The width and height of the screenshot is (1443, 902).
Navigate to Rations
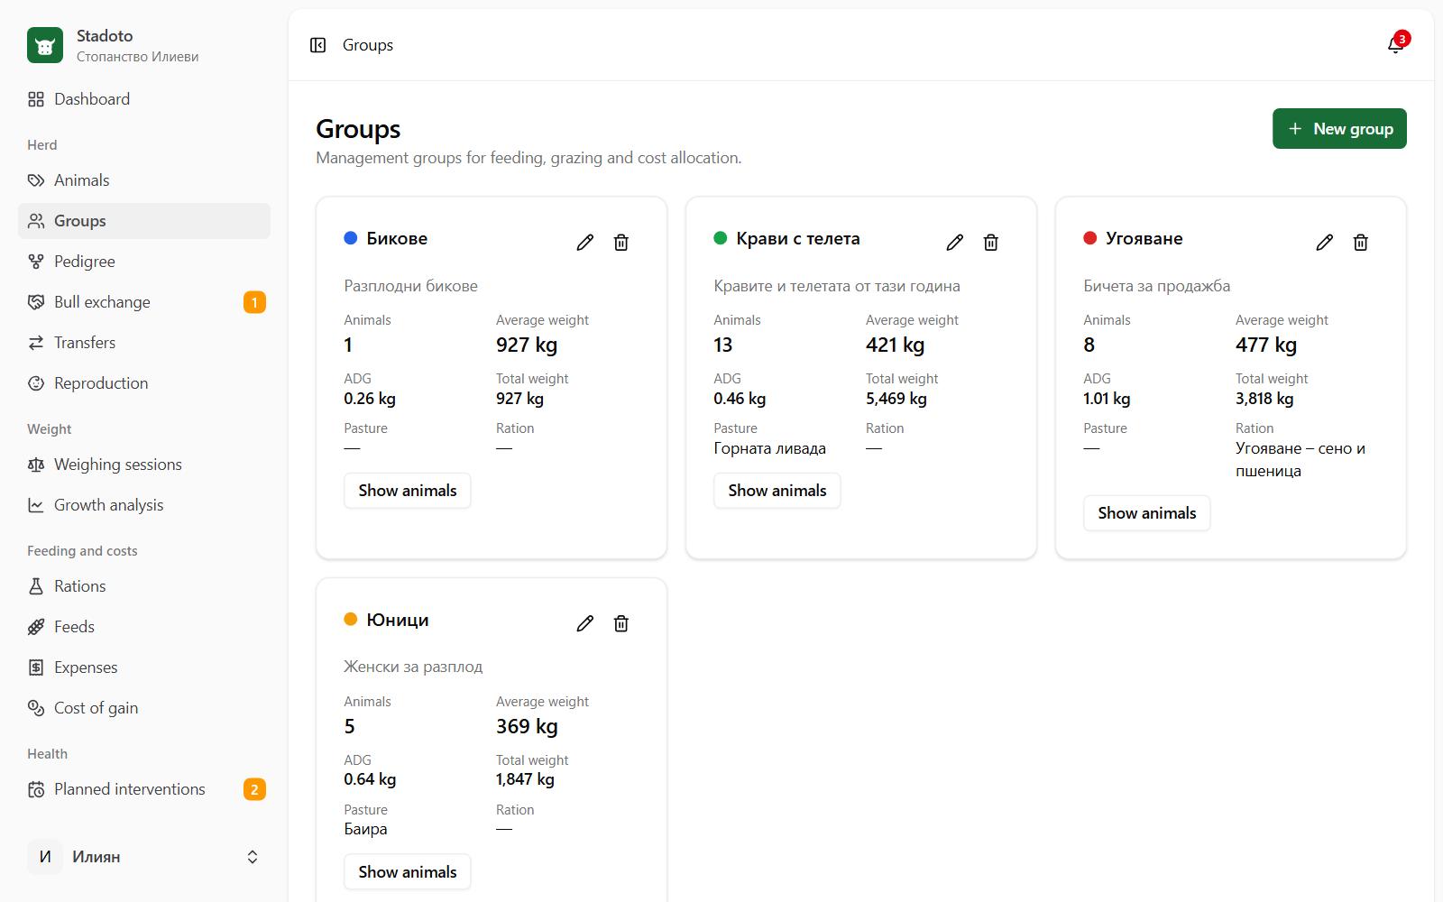pyautogui.click(x=144, y=586)
